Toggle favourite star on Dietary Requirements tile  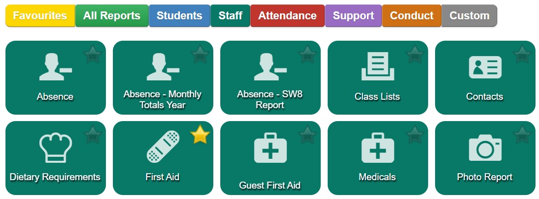[x=92, y=134]
